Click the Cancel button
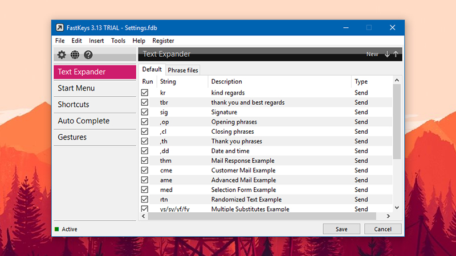The height and width of the screenshot is (256, 456). click(x=382, y=229)
